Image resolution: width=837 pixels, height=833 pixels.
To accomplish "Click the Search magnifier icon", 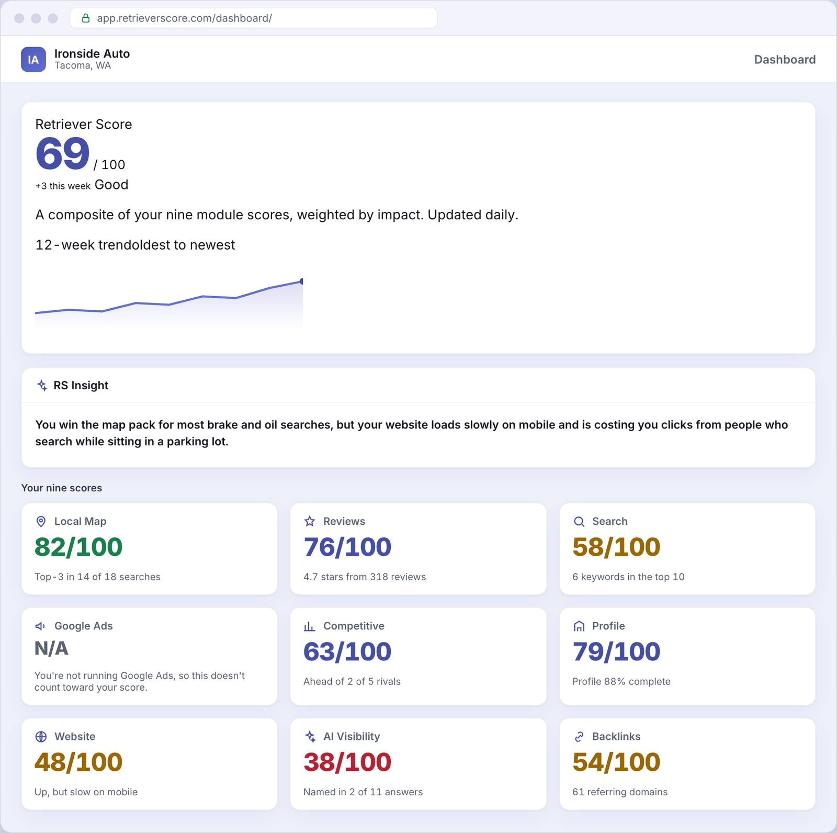I will (x=579, y=521).
